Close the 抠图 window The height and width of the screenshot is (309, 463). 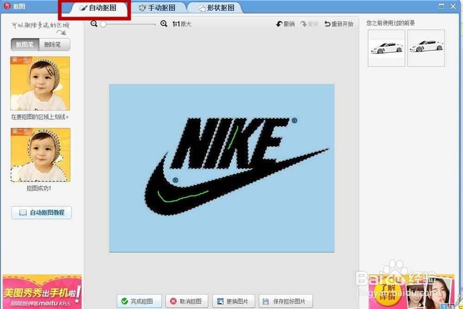click(x=453, y=6)
